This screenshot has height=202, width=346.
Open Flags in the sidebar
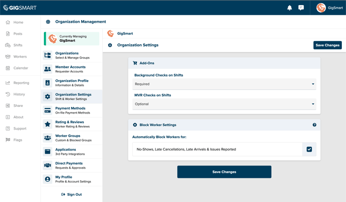point(18,140)
